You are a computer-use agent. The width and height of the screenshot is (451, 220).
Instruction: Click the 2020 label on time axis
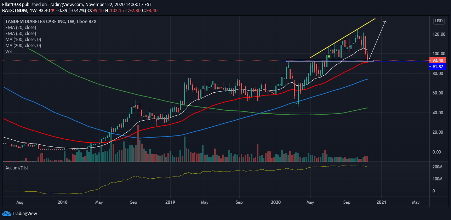click(276, 203)
